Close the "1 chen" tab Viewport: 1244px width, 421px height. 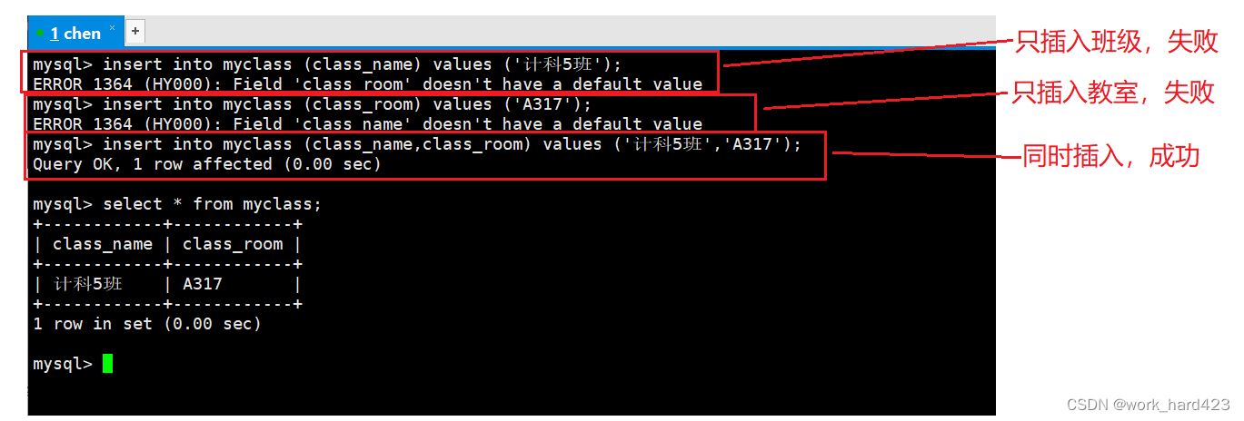(113, 29)
